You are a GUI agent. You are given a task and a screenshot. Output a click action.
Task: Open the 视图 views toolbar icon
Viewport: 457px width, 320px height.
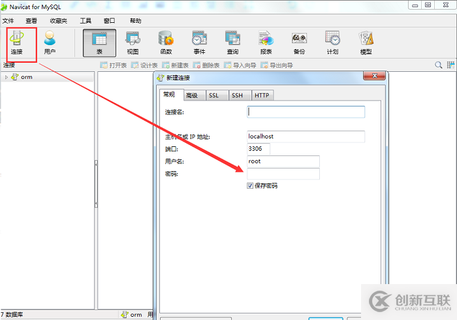pos(133,43)
